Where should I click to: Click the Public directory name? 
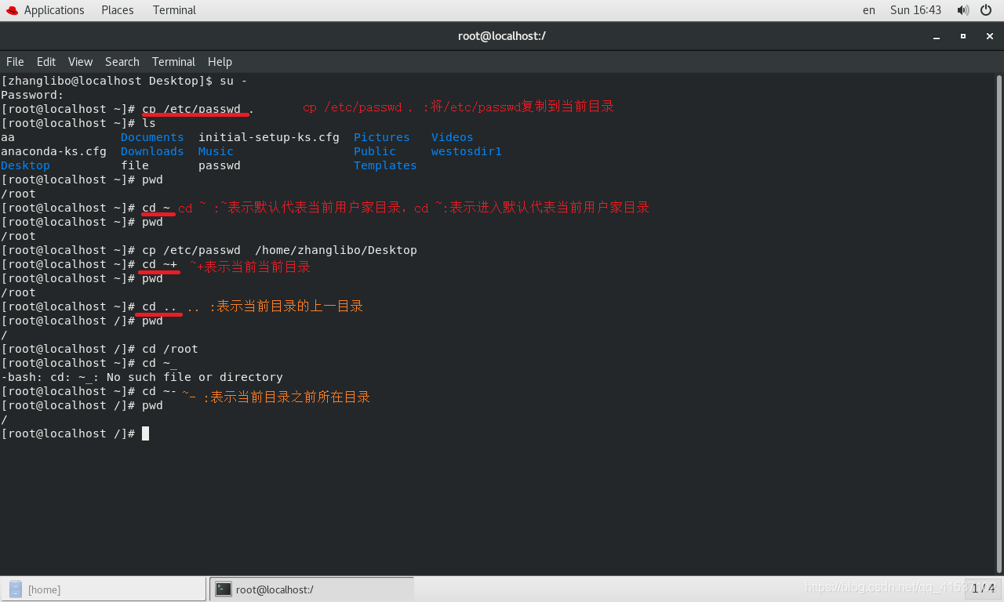tap(375, 151)
